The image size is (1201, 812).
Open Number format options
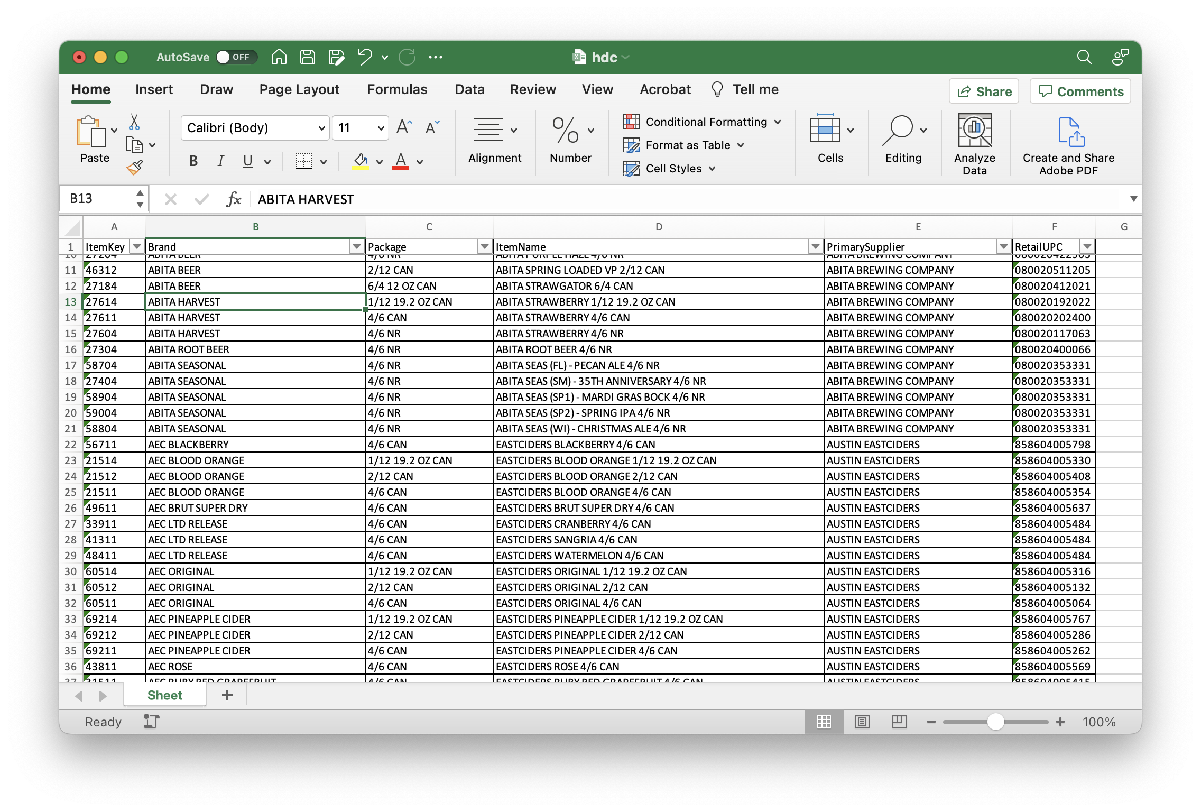point(571,140)
